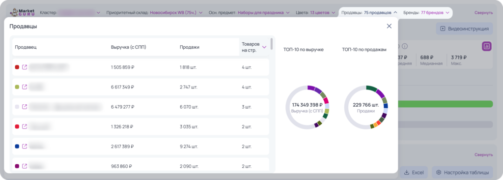Image resolution: width=503 pixels, height=180 pixels.
Task: Sort by Товаров на стр. column
Action: (254, 47)
